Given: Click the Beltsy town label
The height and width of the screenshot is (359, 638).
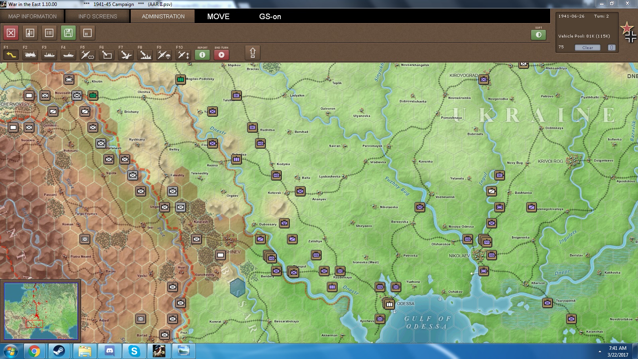Looking at the screenshot, I should (x=174, y=149).
